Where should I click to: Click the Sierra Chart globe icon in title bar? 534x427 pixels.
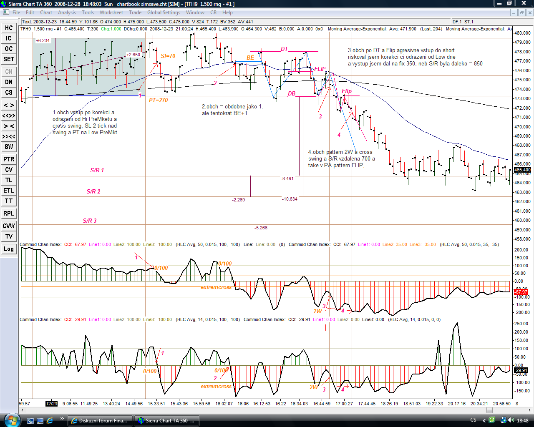4,4
